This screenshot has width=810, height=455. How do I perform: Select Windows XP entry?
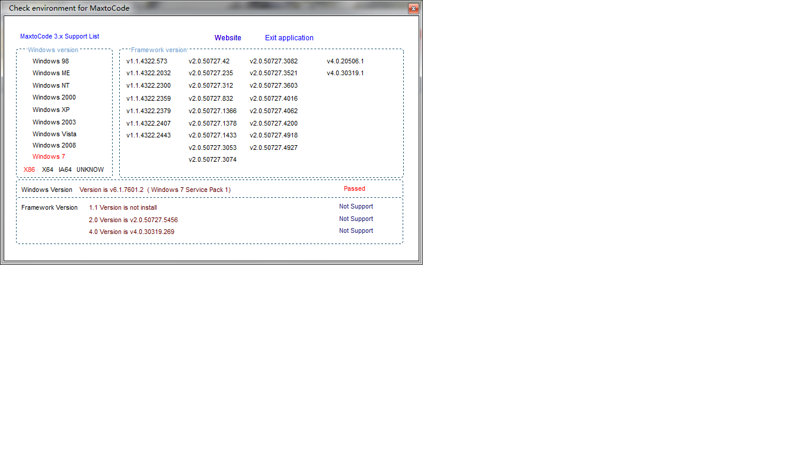[x=51, y=110]
